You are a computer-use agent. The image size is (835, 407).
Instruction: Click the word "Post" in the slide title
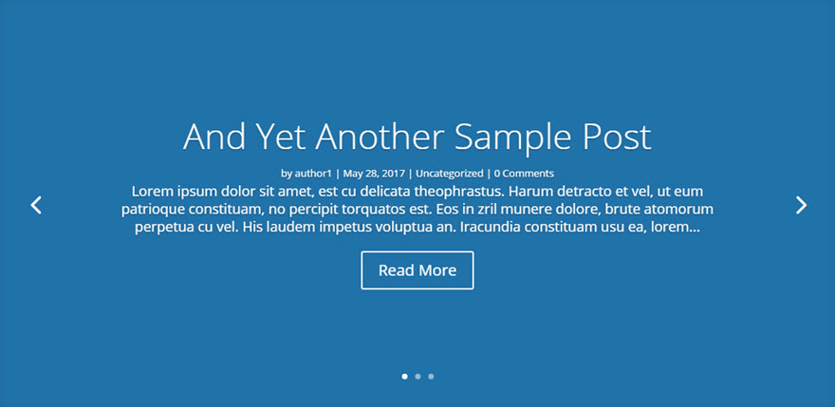[x=613, y=137]
